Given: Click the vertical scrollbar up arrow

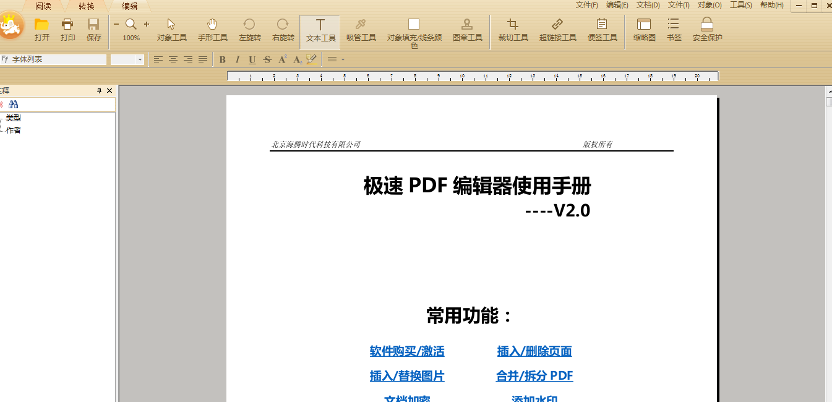Looking at the screenshot, I should (829, 91).
